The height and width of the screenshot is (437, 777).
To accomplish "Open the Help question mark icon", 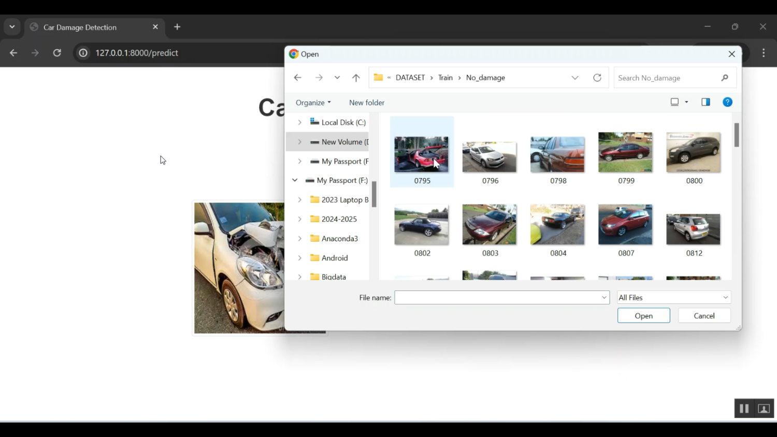I will 727,102.
